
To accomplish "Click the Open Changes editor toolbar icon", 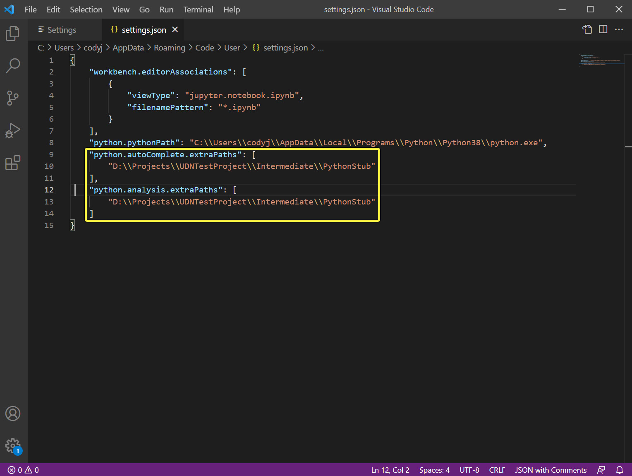I will pyautogui.click(x=587, y=29).
